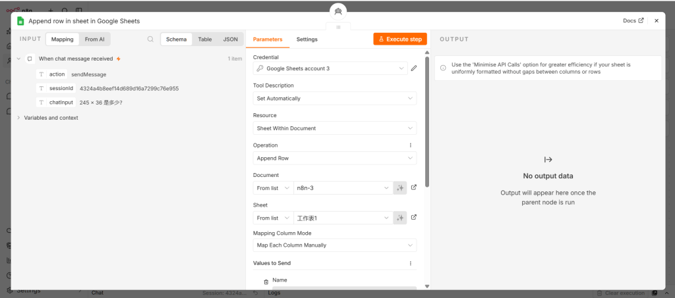
Task: Click the session ID hash value
Action: (x=129, y=88)
